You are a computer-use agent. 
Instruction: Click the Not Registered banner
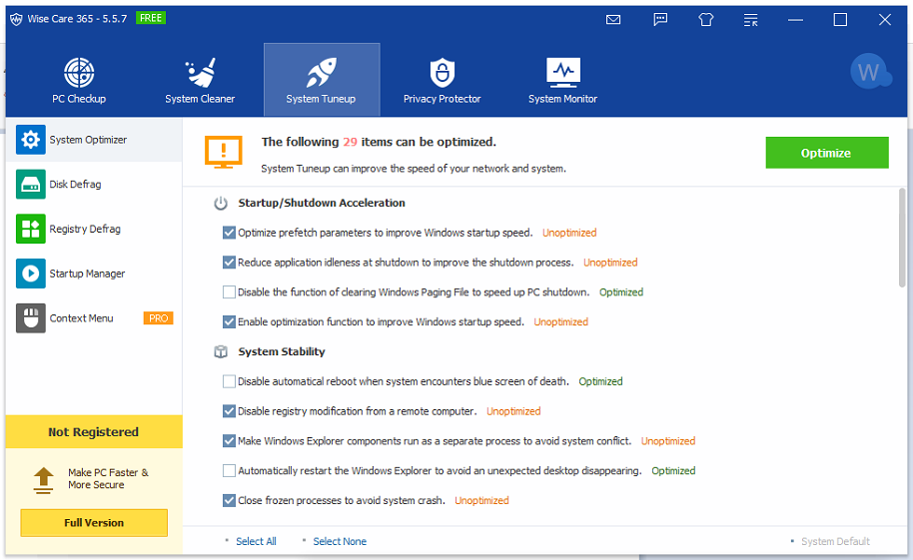94,432
